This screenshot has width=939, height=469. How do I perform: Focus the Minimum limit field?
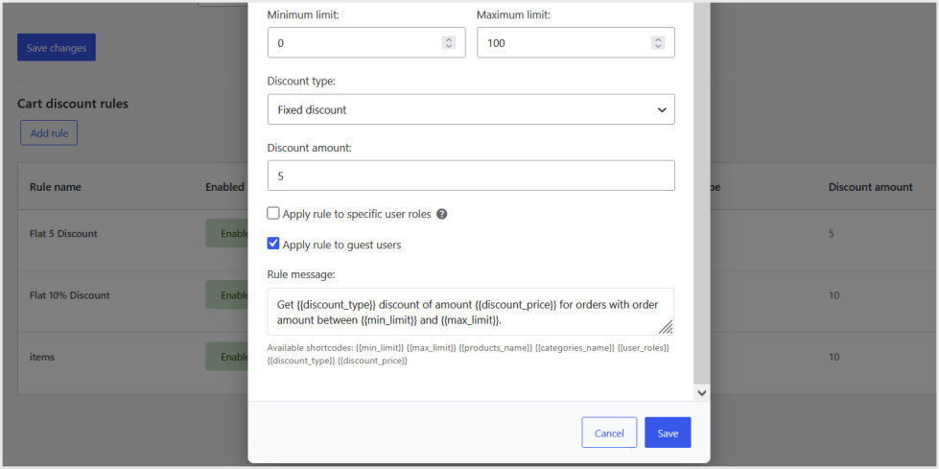tap(366, 42)
